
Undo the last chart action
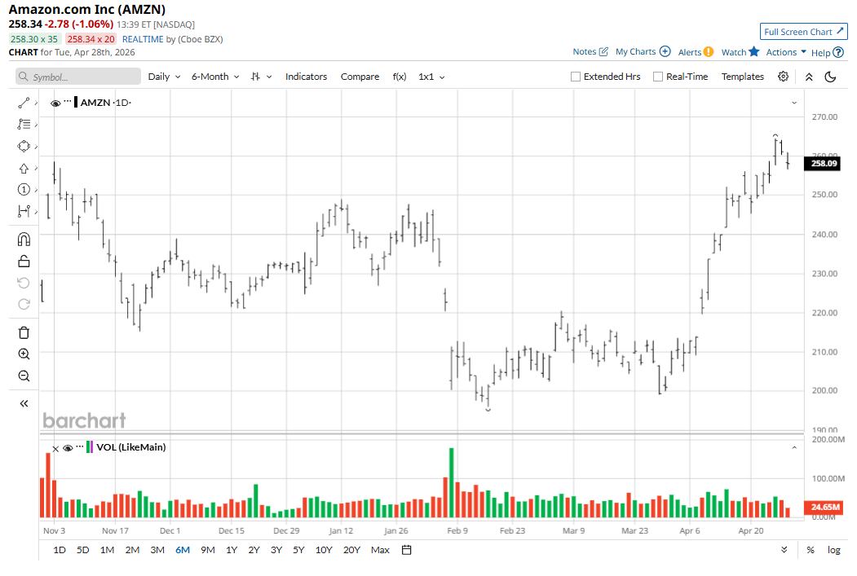pyautogui.click(x=24, y=283)
